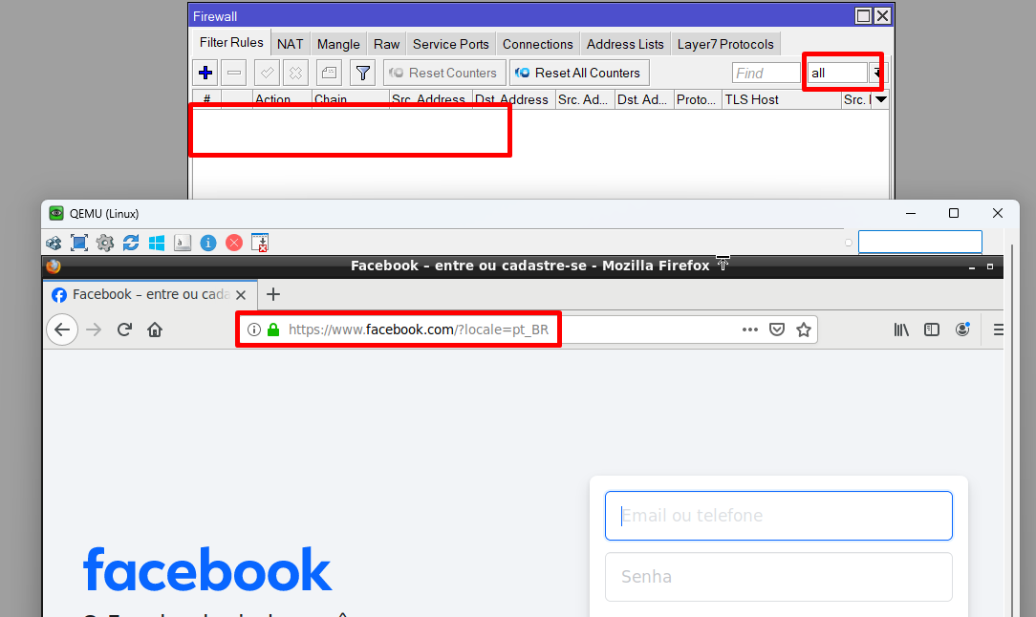Maximize the QEMU (Linux) window
This screenshot has width=1036, height=617.
click(x=954, y=213)
